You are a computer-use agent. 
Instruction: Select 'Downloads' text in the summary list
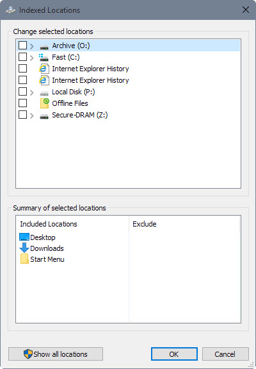click(x=47, y=248)
